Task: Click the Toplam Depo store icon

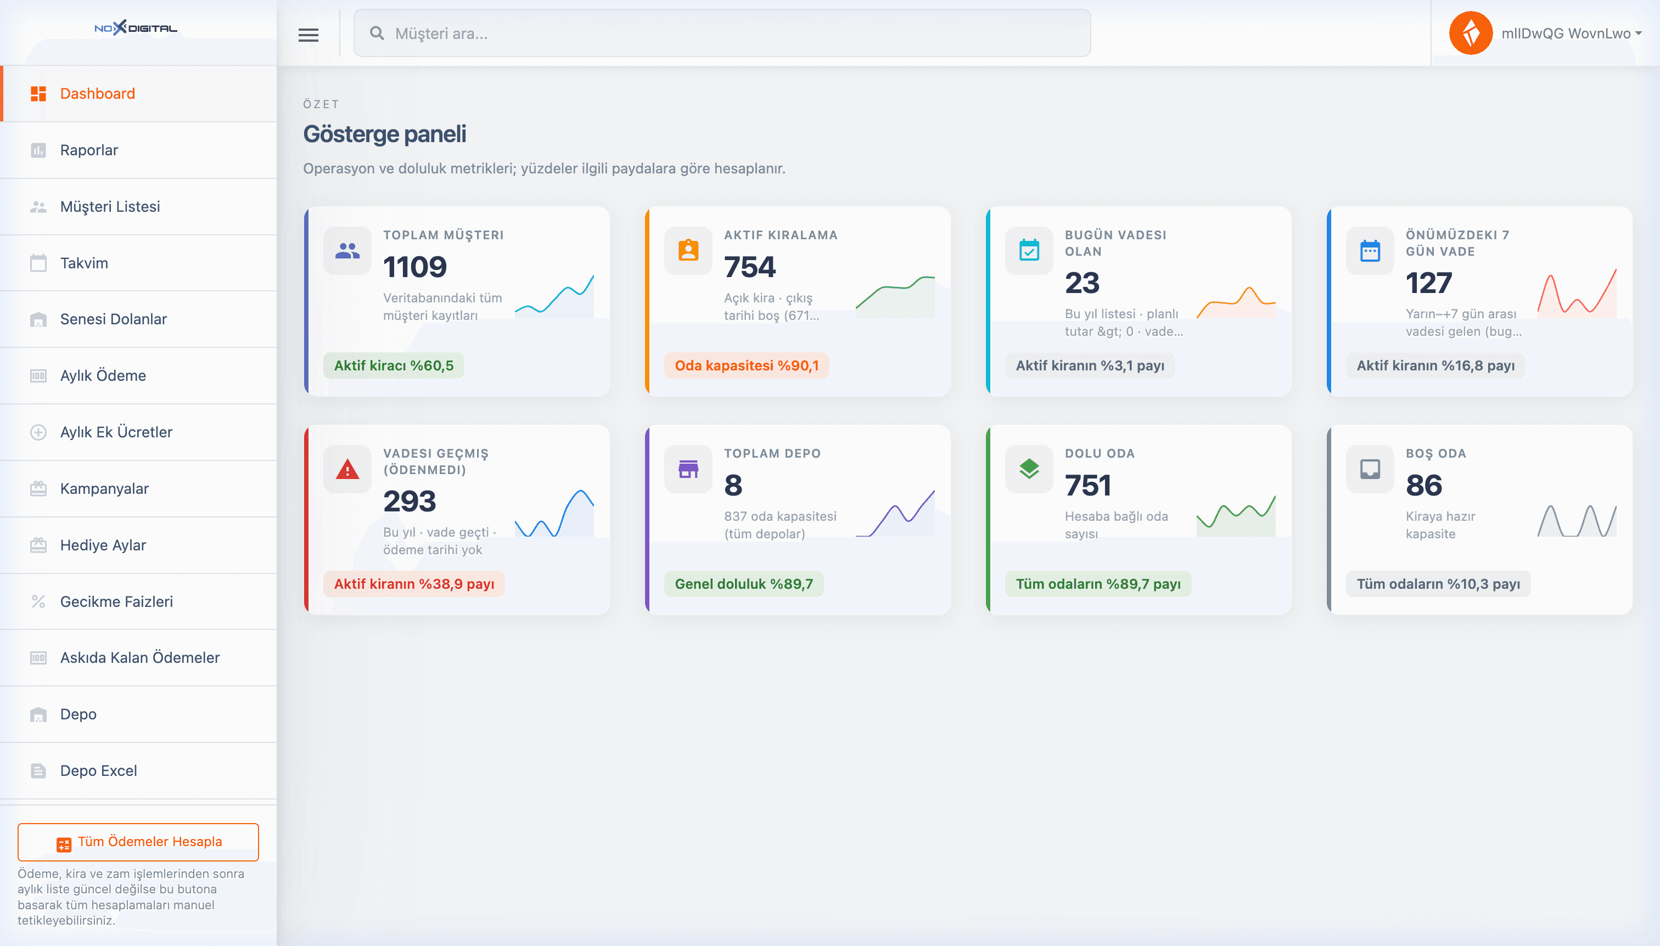Action: click(688, 469)
